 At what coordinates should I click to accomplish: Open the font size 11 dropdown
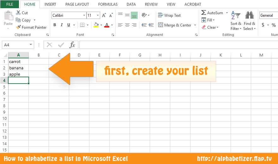click(x=98, y=15)
